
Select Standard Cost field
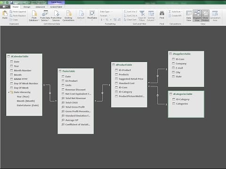(127, 83)
